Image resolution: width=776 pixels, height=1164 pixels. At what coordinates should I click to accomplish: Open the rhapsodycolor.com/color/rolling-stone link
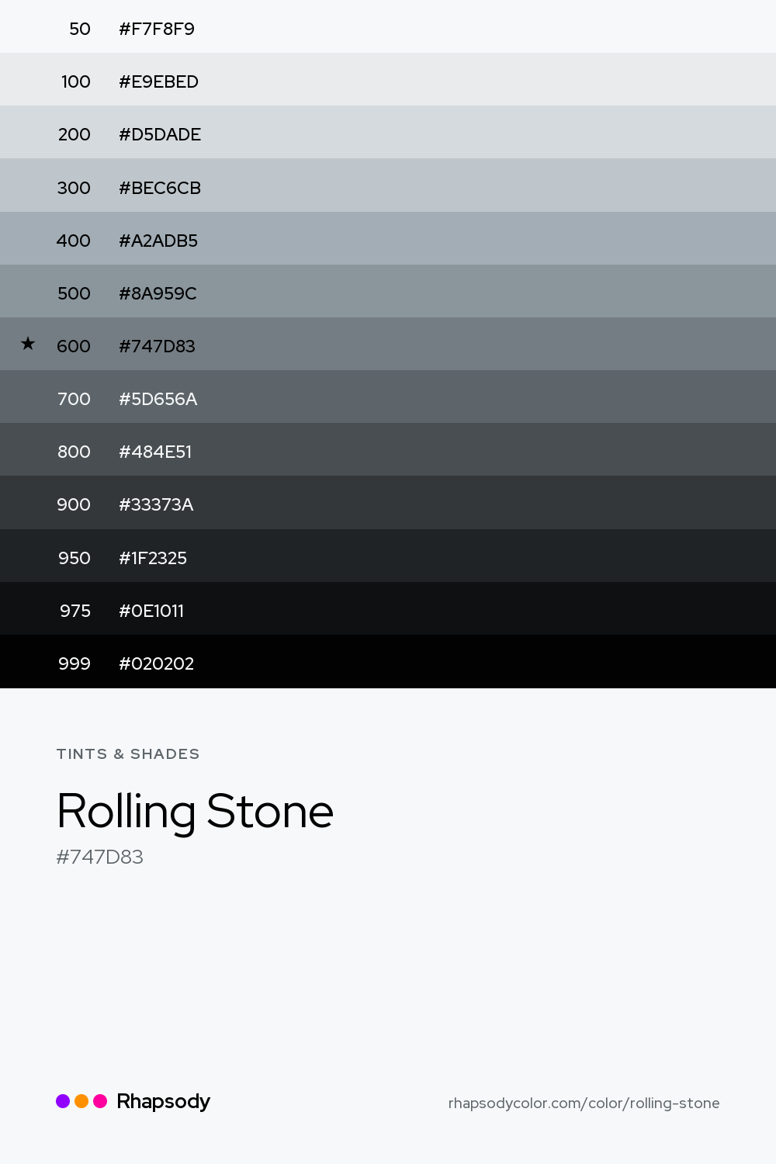coord(584,1103)
